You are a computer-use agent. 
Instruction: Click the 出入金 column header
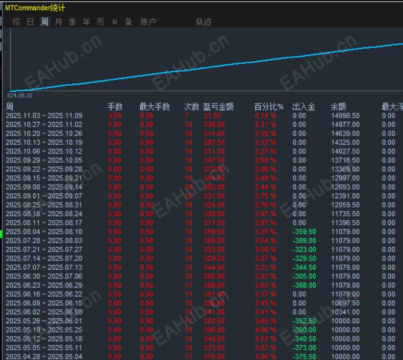(304, 107)
